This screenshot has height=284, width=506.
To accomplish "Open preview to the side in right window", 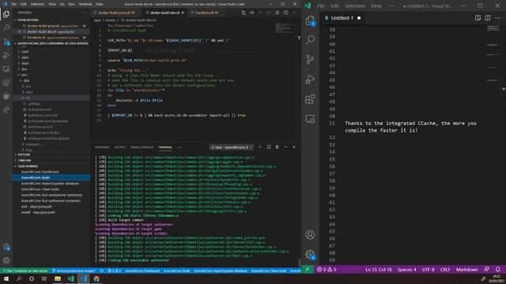I will pyautogui.click(x=478, y=18).
